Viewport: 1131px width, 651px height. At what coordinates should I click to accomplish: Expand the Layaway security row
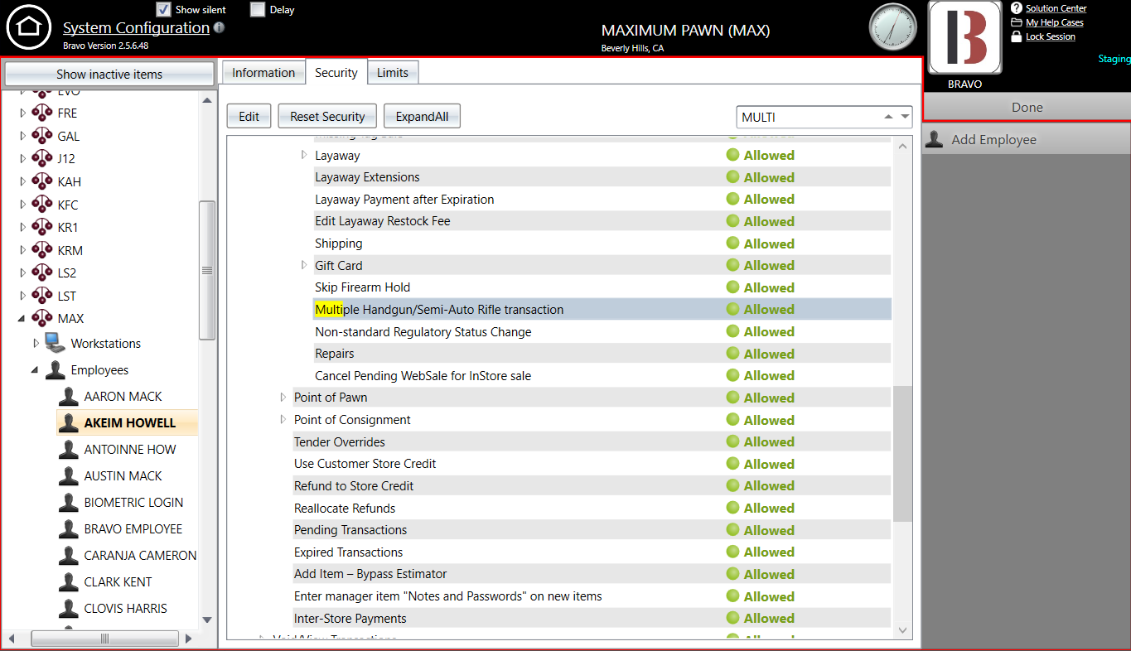pos(304,155)
